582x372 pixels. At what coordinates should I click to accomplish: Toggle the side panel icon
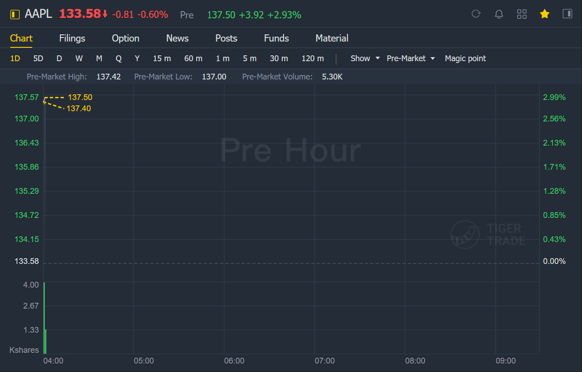[567, 14]
